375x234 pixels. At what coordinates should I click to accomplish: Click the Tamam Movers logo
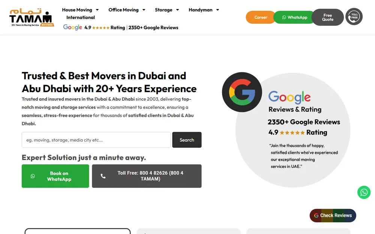31,18
